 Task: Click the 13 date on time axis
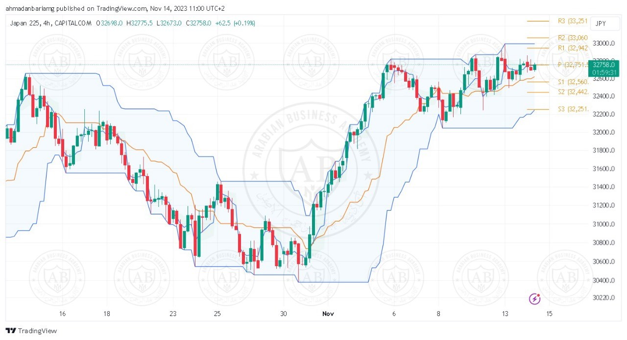[505, 314]
